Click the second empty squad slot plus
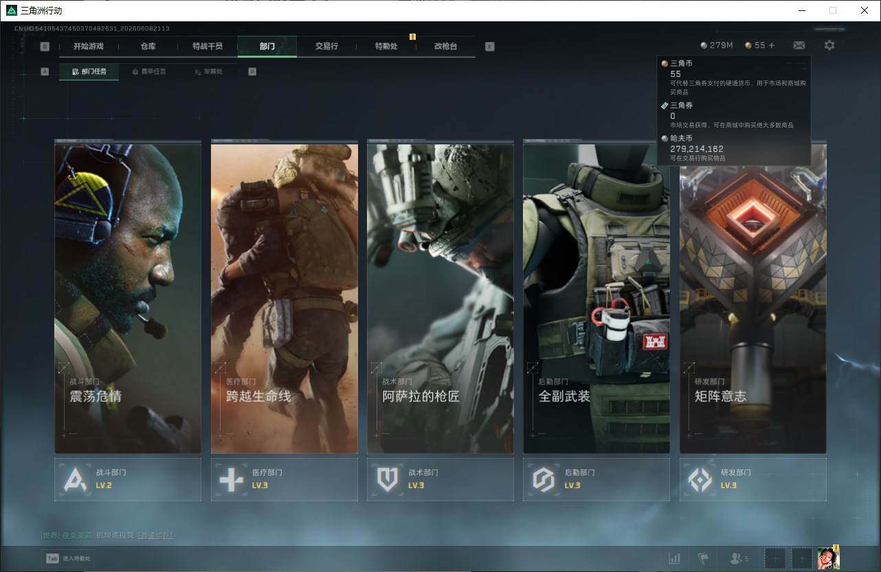The height and width of the screenshot is (572, 881). 802,559
